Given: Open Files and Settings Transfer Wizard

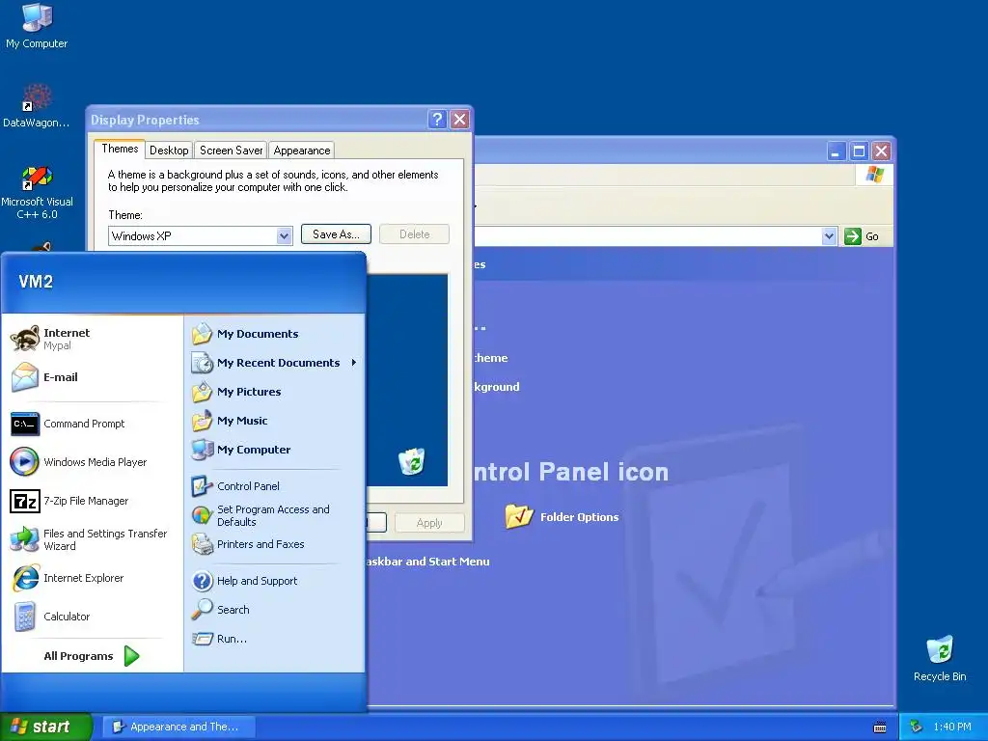Looking at the screenshot, I should click(90, 539).
